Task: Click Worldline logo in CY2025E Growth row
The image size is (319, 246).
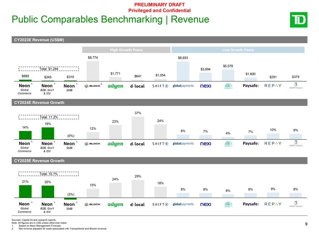Action: (228, 204)
